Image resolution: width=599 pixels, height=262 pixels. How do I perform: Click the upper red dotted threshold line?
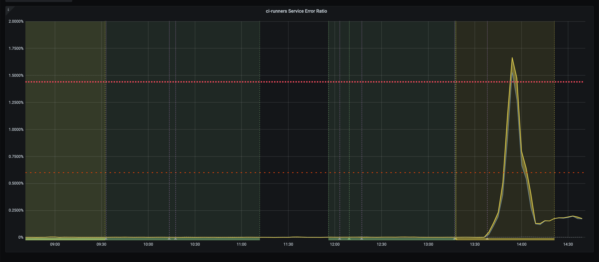221,82
